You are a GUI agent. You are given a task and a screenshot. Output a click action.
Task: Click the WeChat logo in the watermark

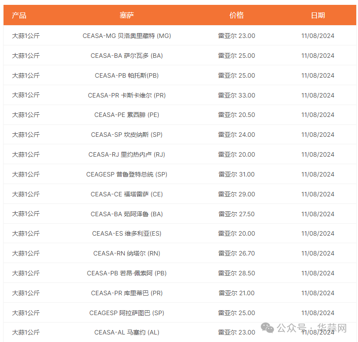pyautogui.click(x=267, y=328)
